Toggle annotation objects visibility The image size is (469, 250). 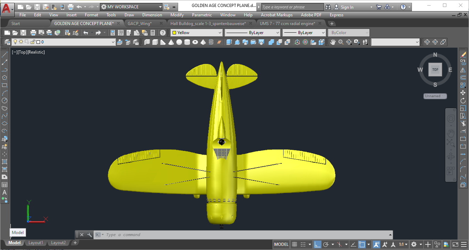click(376, 244)
